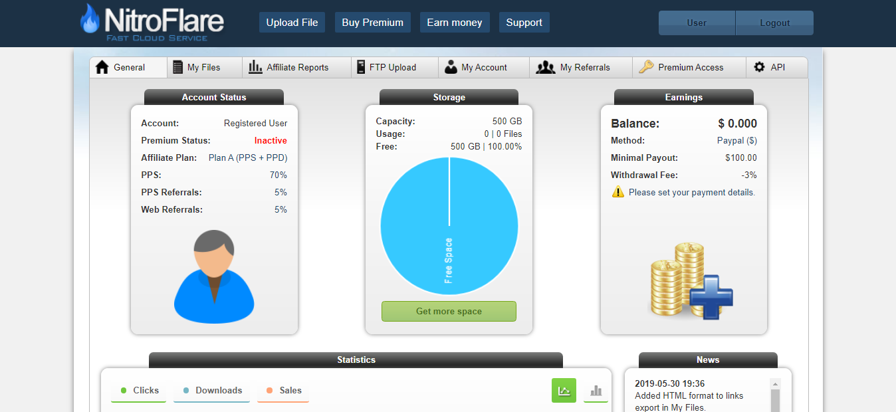Open the Support page
The height and width of the screenshot is (412, 896).
[x=524, y=23]
